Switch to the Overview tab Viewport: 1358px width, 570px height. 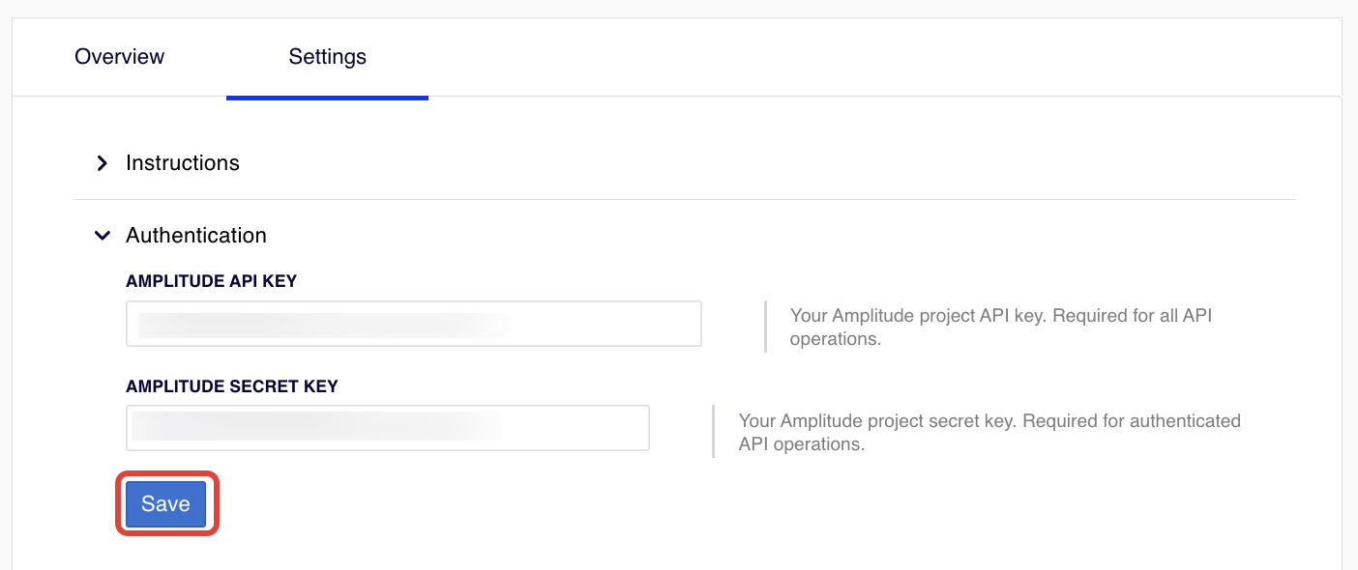(119, 57)
